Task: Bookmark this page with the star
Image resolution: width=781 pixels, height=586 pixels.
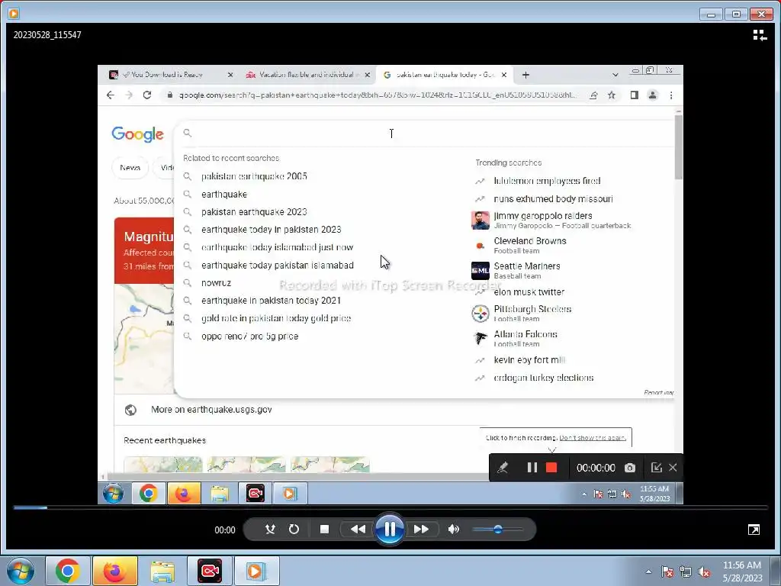Action: click(x=612, y=95)
